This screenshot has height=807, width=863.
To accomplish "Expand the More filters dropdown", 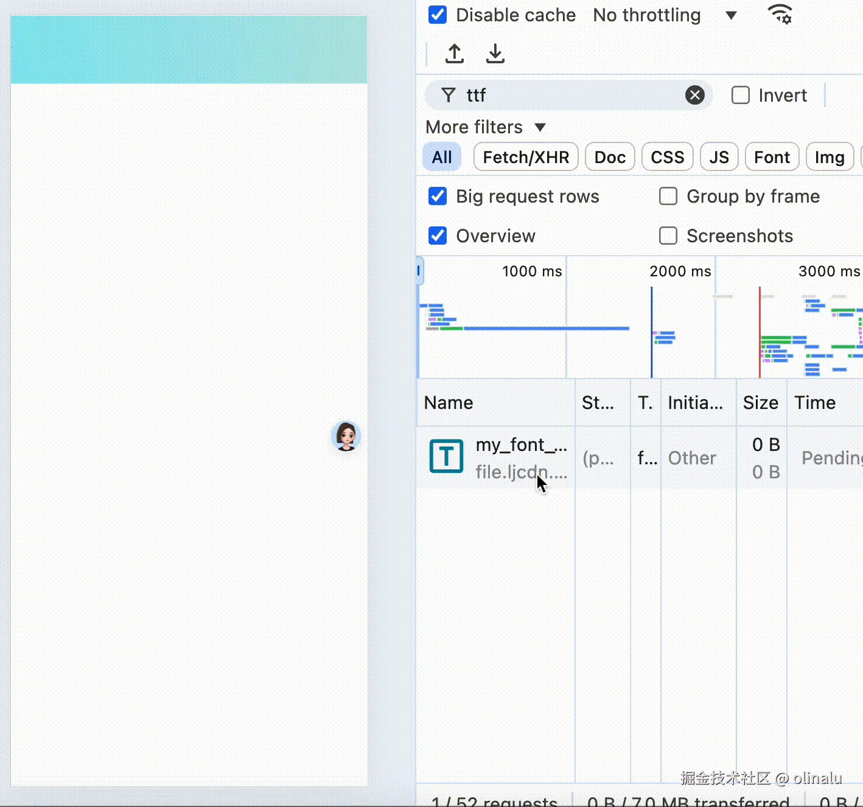I will pyautogui.click(x=486, y=127).
